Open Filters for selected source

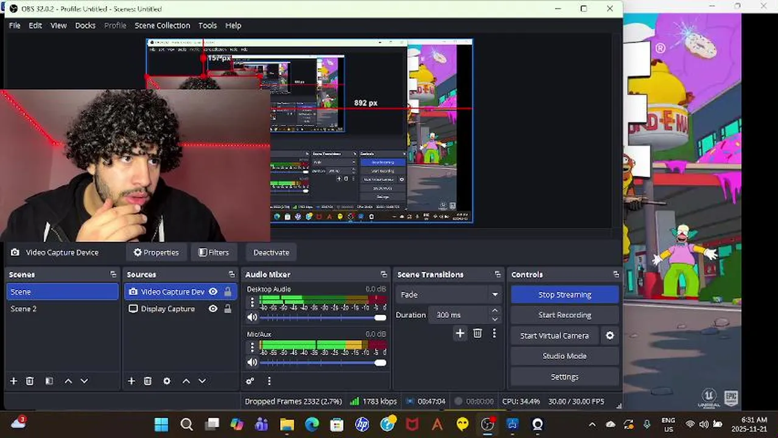tap(214, 252)
